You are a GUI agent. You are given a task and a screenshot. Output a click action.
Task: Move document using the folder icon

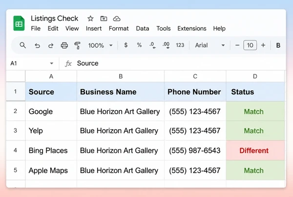click(104, 19)
